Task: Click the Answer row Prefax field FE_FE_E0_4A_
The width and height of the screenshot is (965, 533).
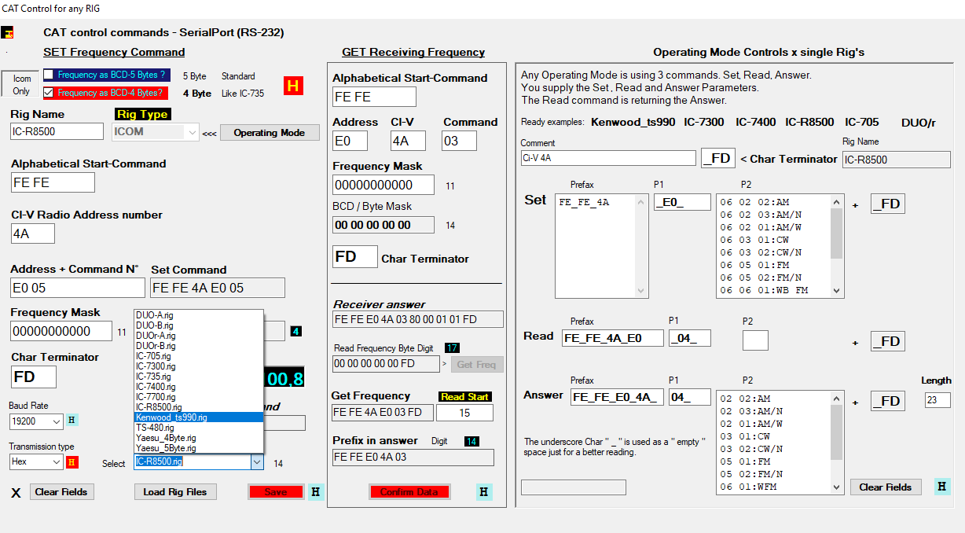Action: (617, 397)
